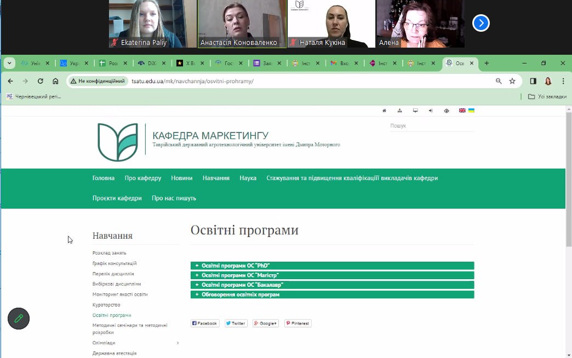
Task: Expand 'Освітні програми ОС "PhD"' section
Action: click(333, 265)
